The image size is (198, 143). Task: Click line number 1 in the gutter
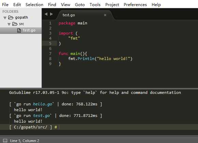tap(50, 23)
